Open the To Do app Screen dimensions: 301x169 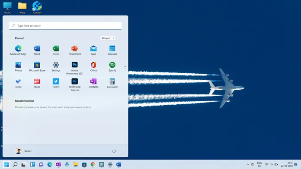18,83
